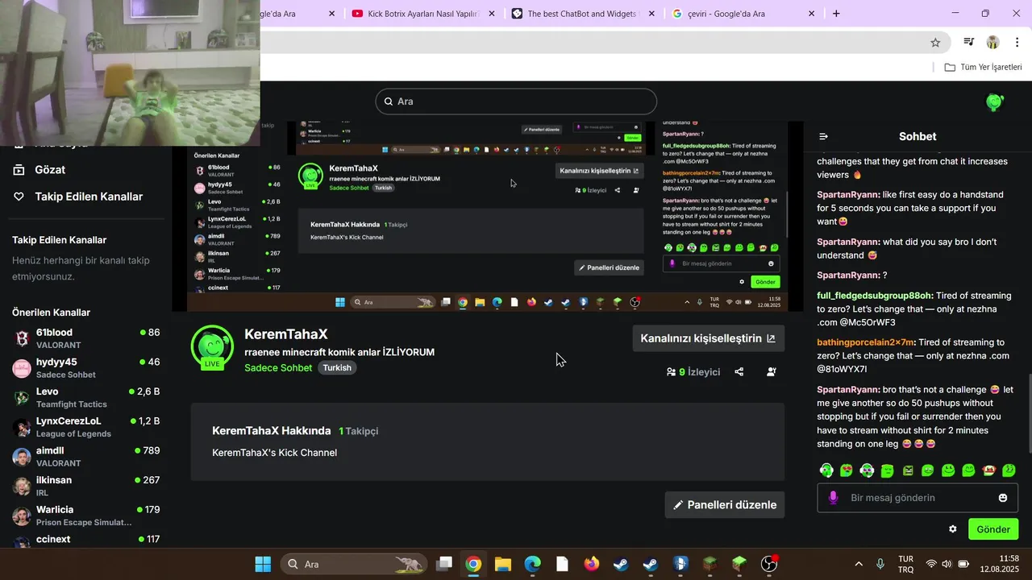Open the ccinext channel row
Viewport: 1032px width, 580px height.
86,540
